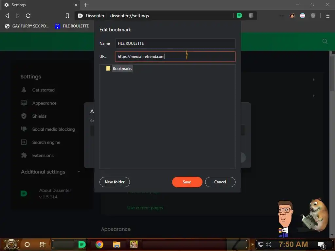
Task: Click the pink and blue extension icon
Action: click(303, 16)
